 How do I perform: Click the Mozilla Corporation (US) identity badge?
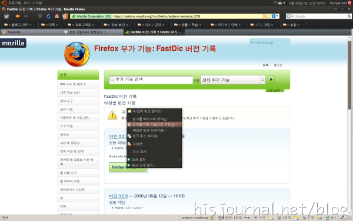(x=91, y=17)
